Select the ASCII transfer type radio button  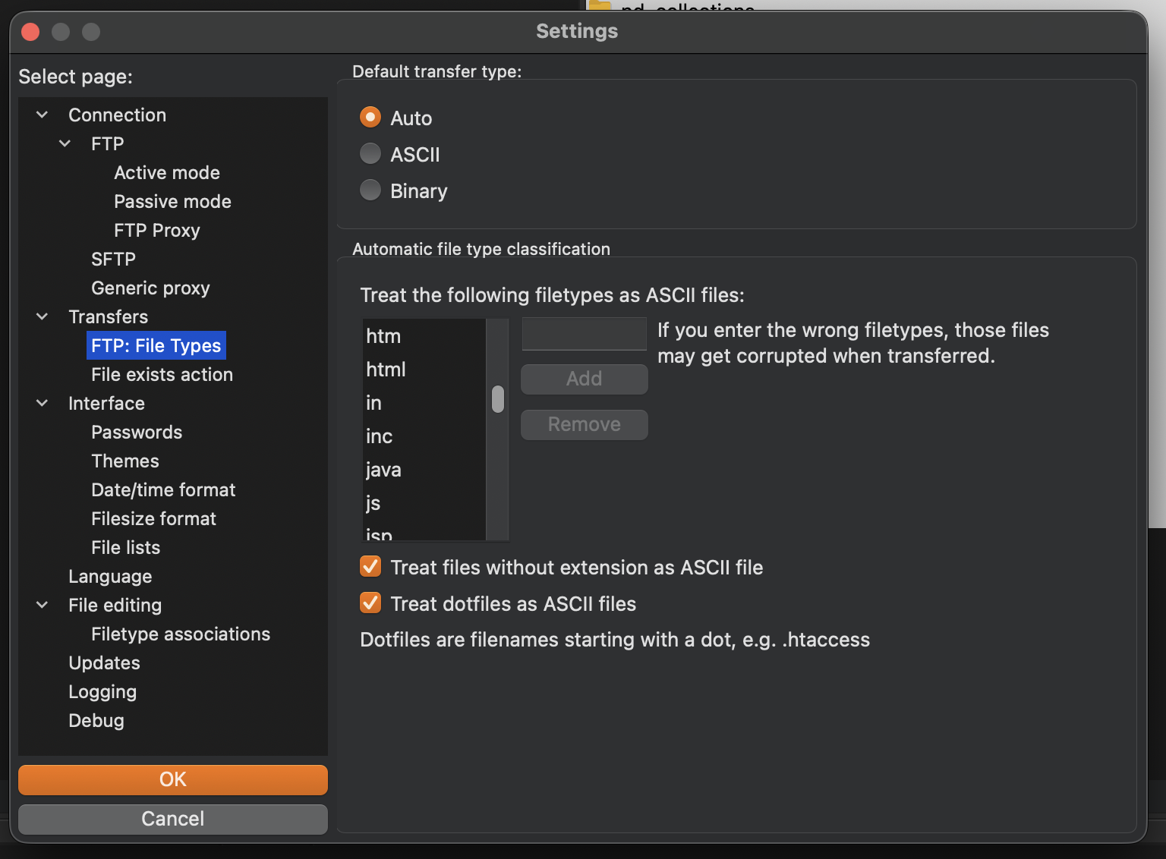370,154
